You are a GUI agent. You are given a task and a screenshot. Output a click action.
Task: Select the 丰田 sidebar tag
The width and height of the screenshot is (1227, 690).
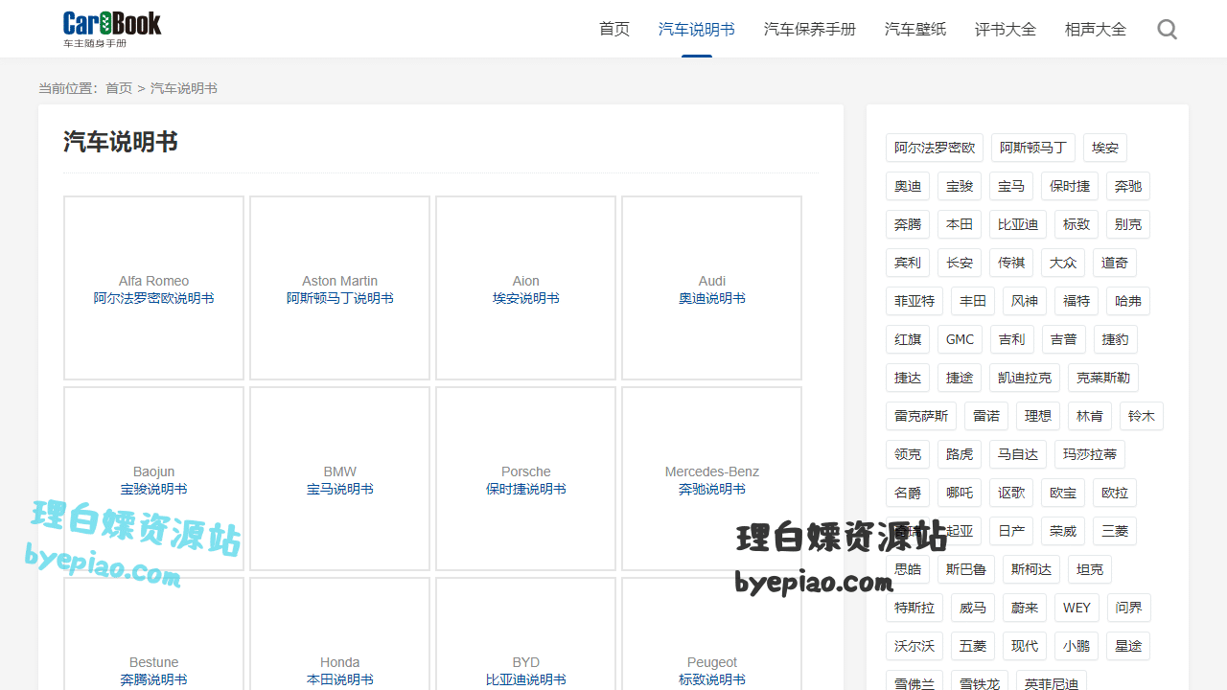pyautogui.click(x=973, y=301)
